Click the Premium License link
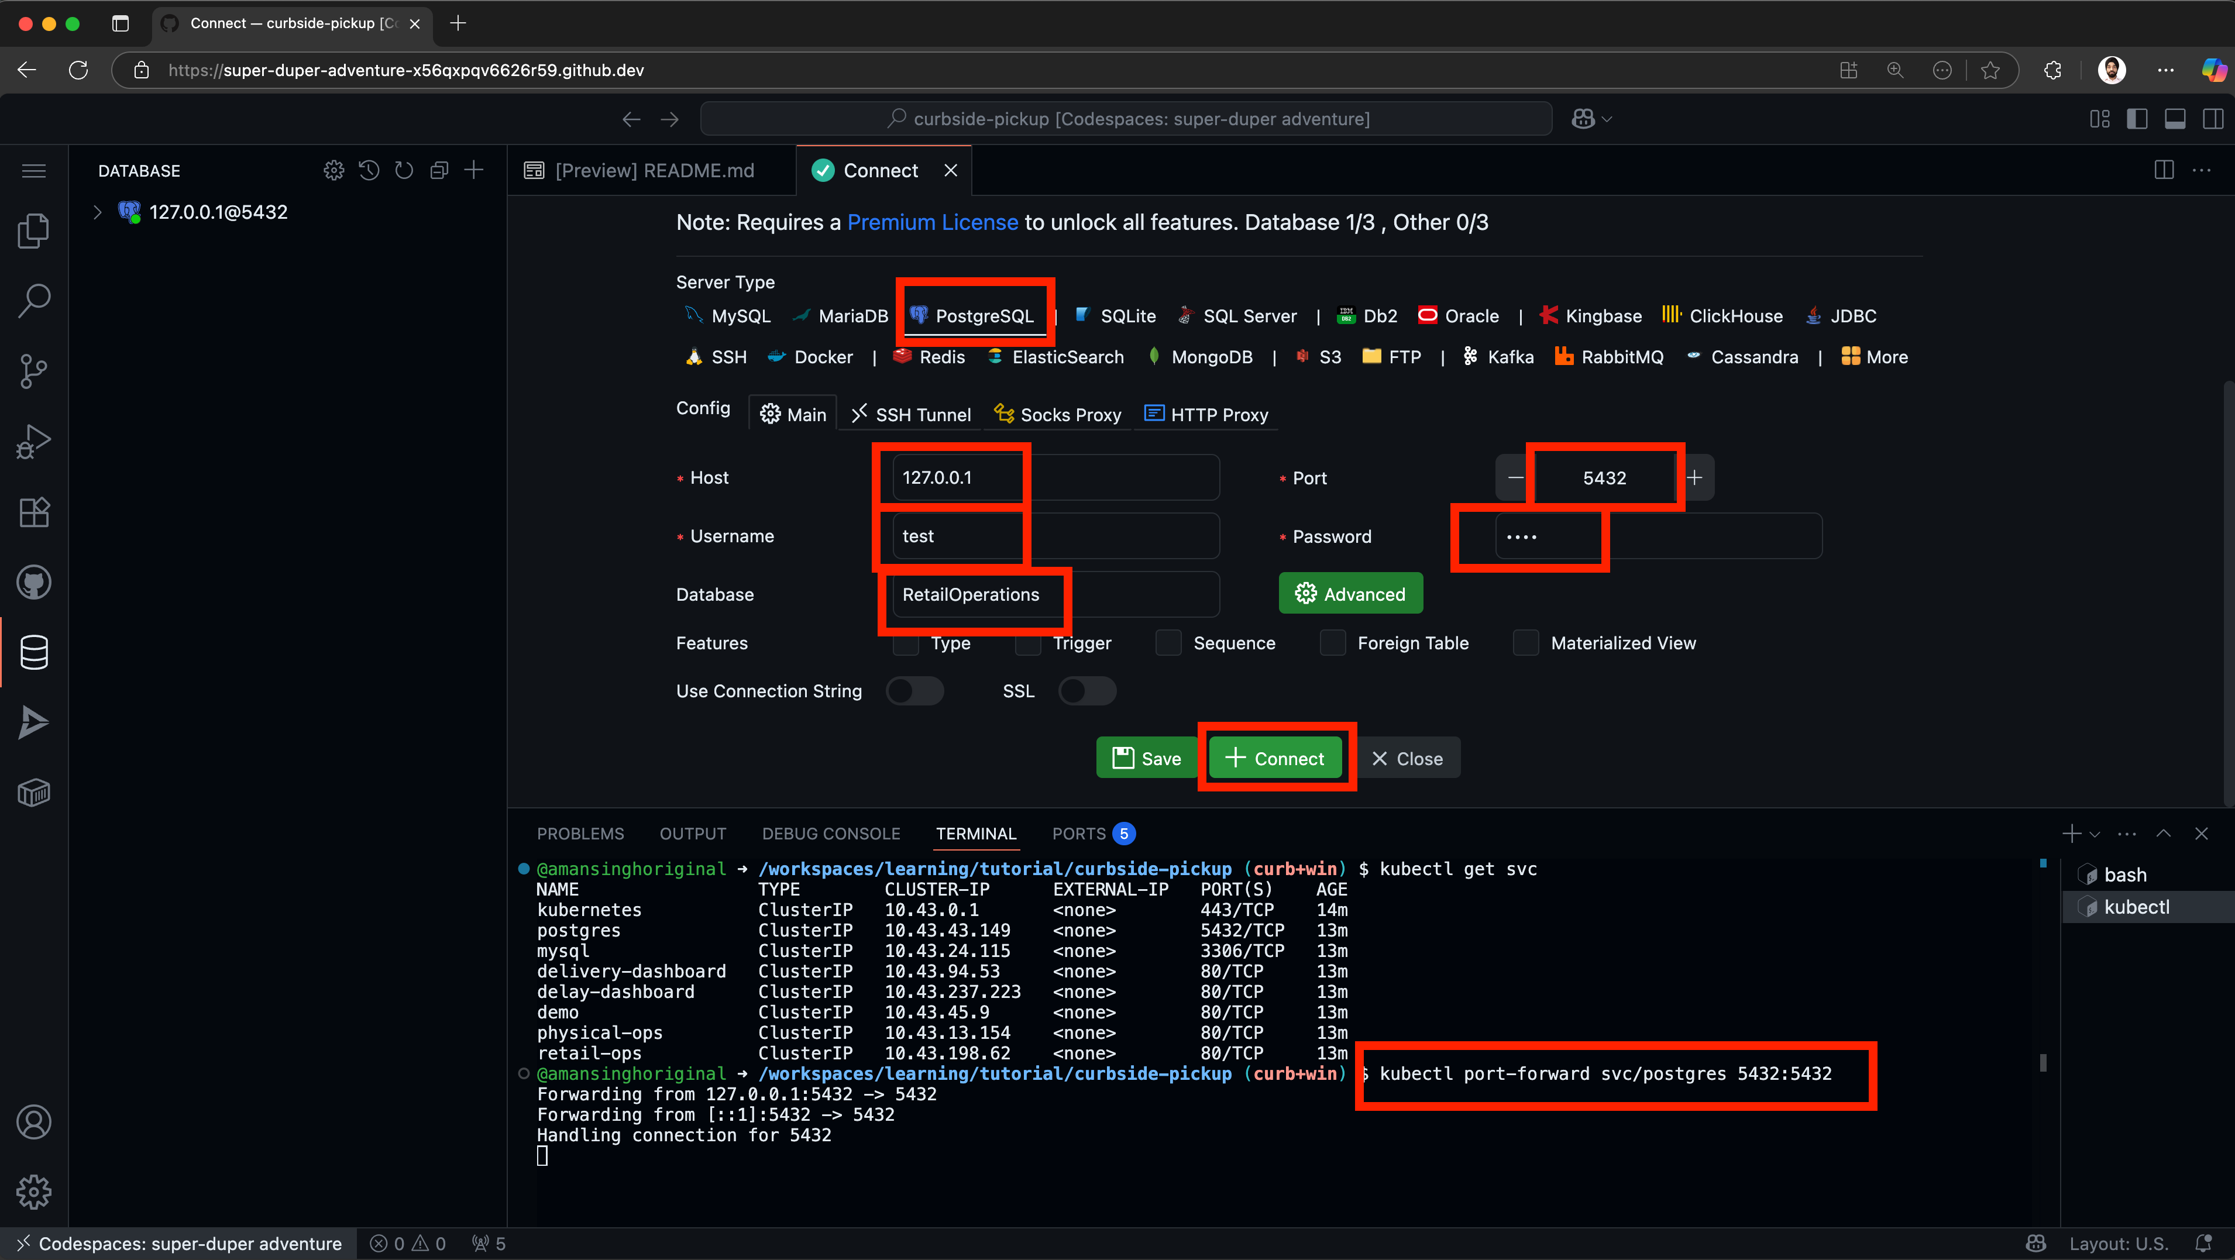Viewport: 2235px width, 1260px height. tap(932, 222)
